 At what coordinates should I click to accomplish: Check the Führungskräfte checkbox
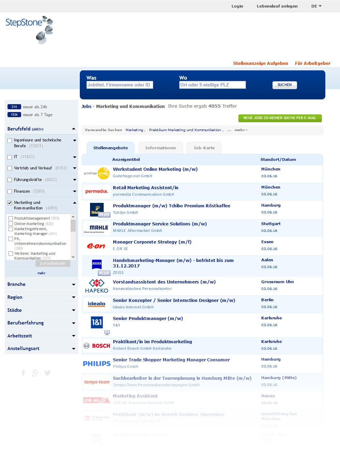10,180
